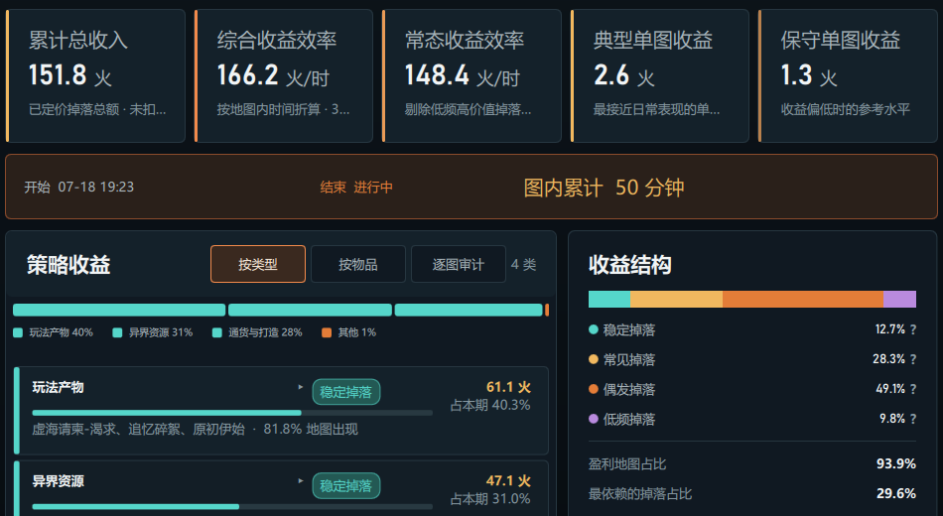Open the 累计总收入 card
943x516 pixels.
95,75
